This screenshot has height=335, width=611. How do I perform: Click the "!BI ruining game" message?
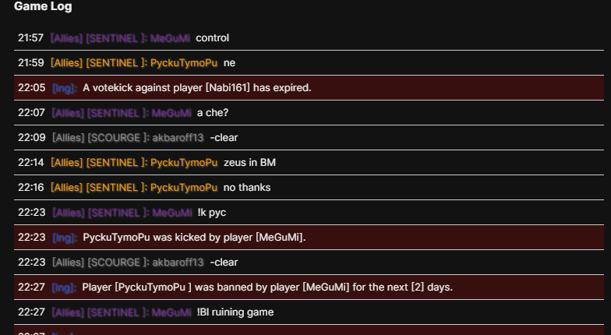(235, 312)
